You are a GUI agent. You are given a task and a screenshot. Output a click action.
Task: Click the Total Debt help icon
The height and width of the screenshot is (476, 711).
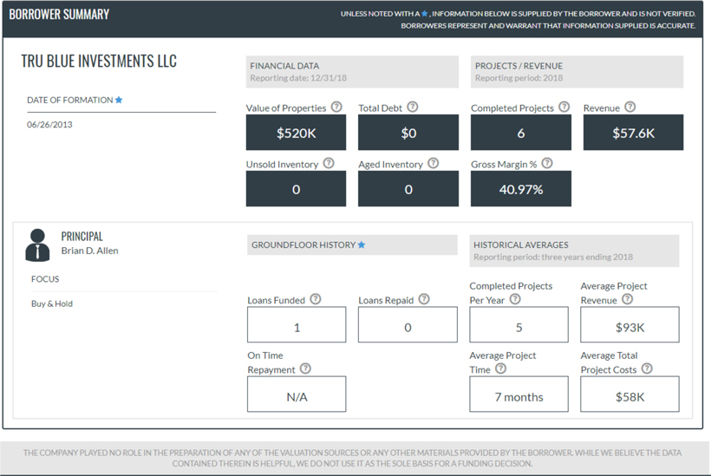(x=413, y=108)
